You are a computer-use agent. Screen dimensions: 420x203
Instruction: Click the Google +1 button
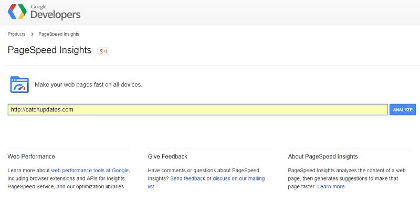(103, 51)
